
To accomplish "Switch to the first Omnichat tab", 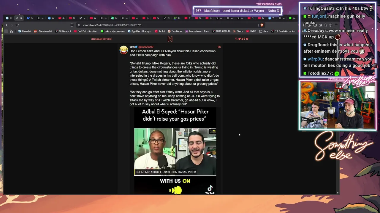I will tap(9, 18).
